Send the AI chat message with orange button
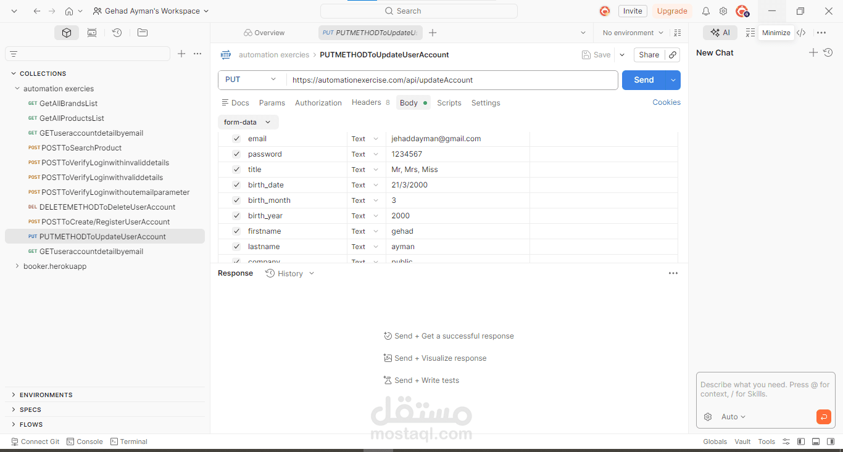Screen dimensions: 843x452 click(x=823, y=417)
